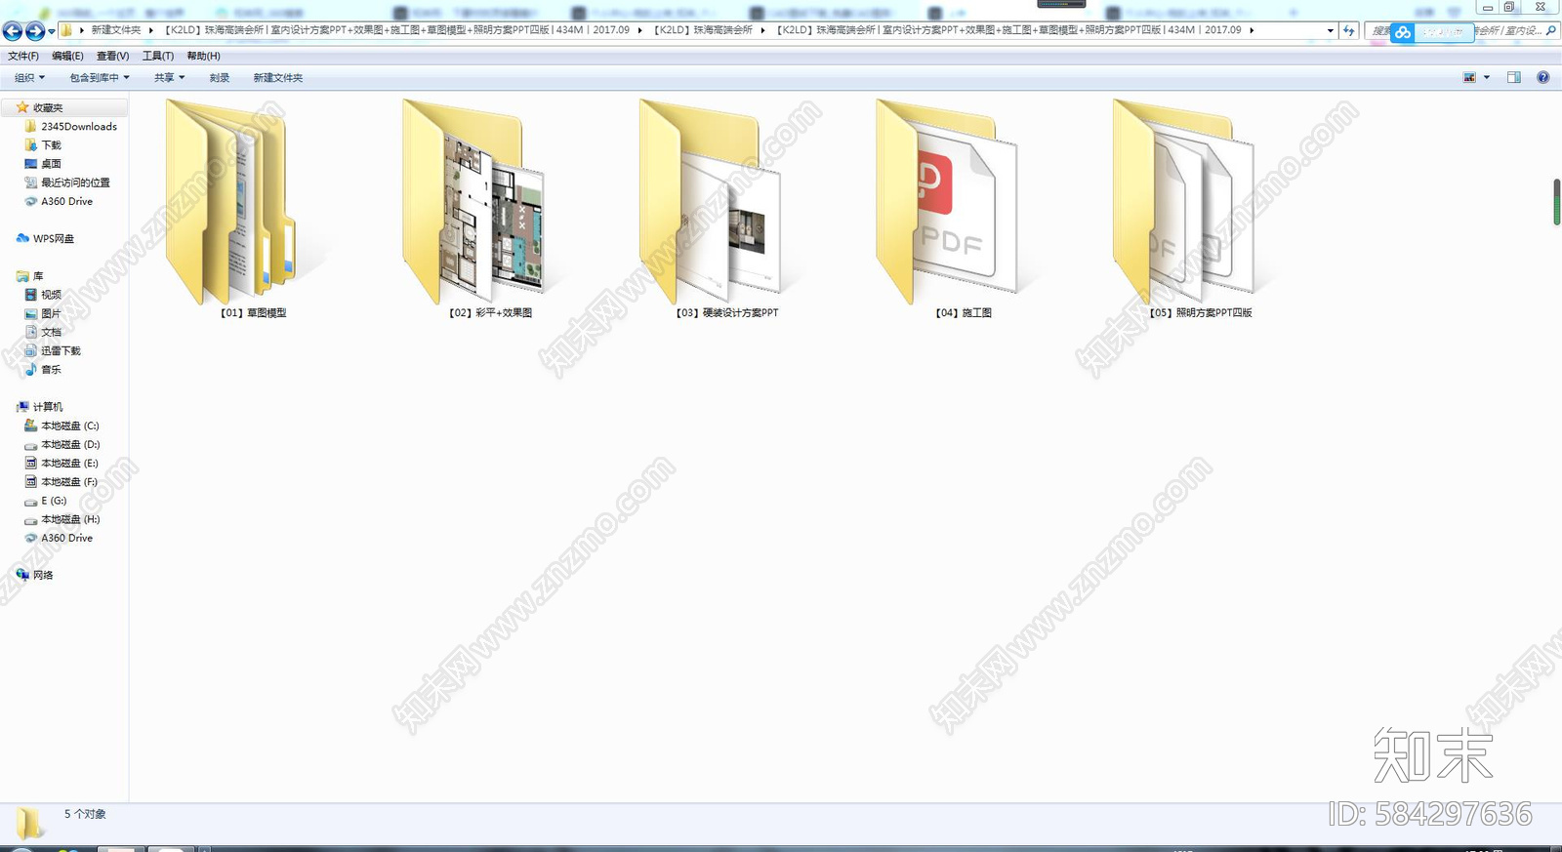Screen dimensions: 1562x852
Task: Select the 图片 library
Action: point(43,313)
